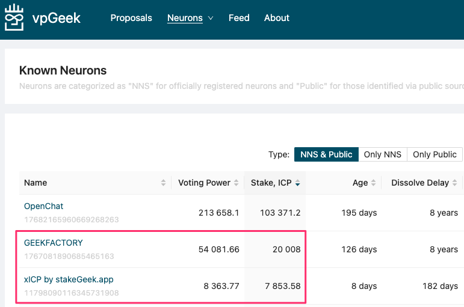Click OpenChat's 8 years dissolve delay

click(x=444, y=213)
